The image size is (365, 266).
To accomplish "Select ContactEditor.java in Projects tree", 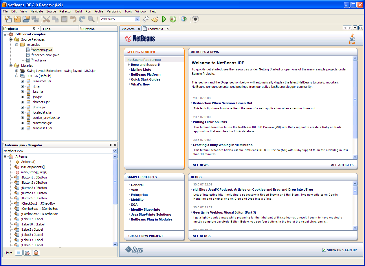I will coord(46,55).
